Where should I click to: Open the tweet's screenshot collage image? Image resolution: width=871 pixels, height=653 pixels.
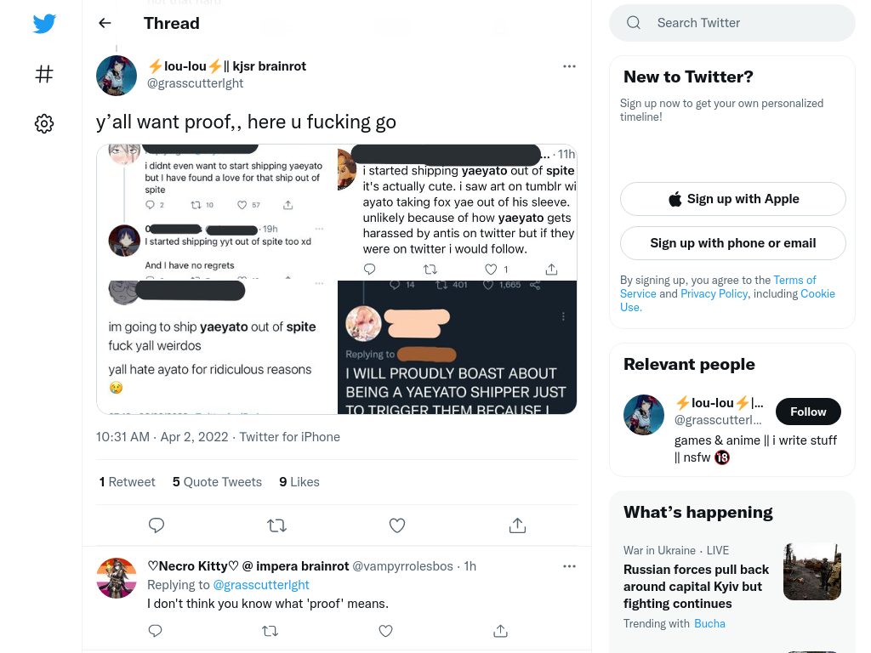click(x=337, y=279)
